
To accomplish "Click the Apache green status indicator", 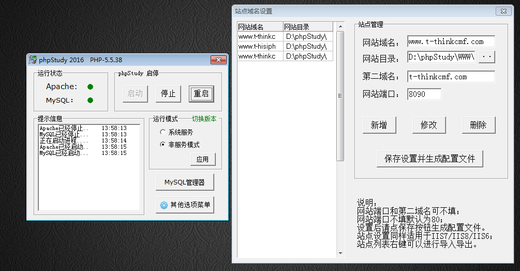I will click(x=90, y=87).
